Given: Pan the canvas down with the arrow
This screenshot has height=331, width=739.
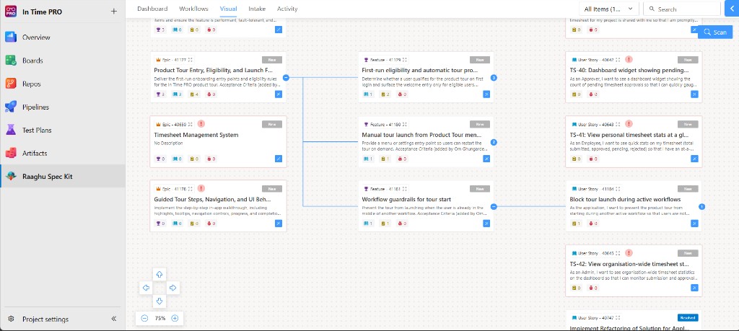Looking at the screenshot, I should click(x=159, y=301).
